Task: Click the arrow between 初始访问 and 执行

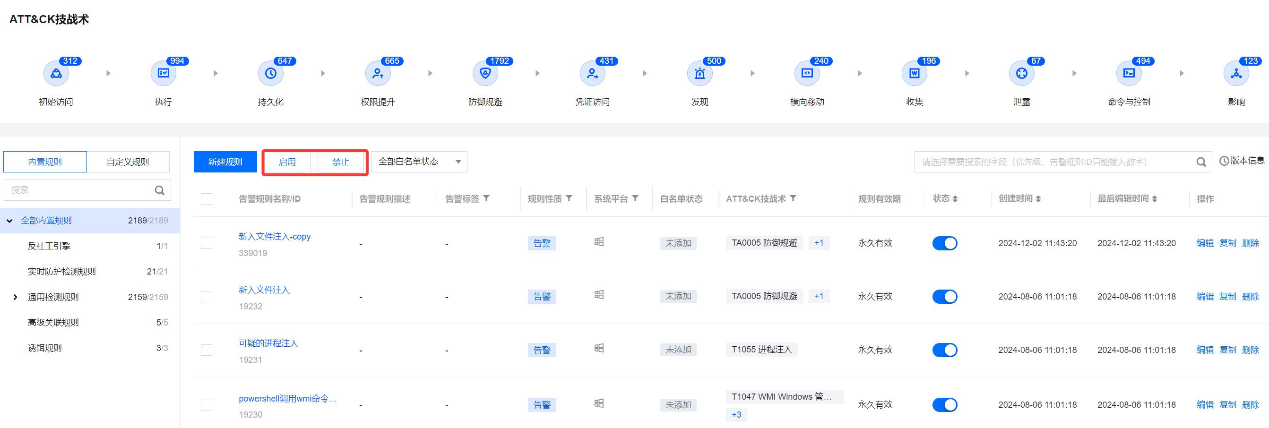Action: [x=108, y=73]
